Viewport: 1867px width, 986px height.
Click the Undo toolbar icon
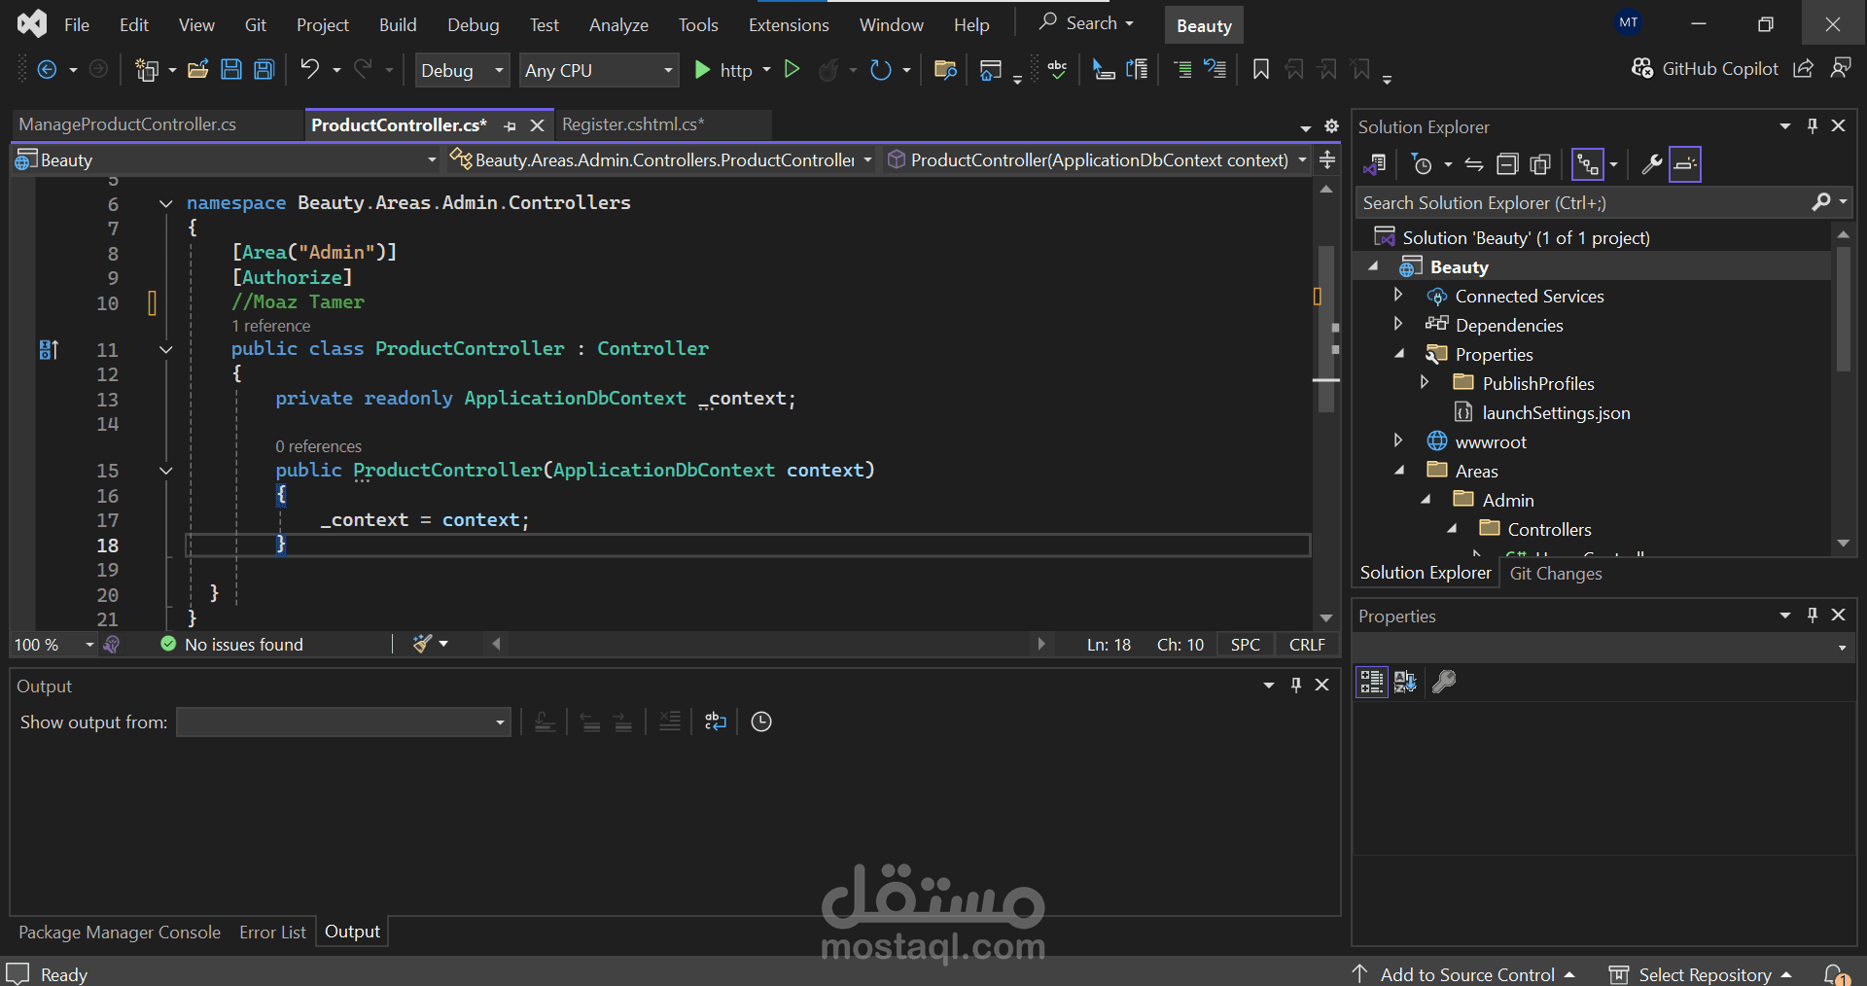(309, 69)
